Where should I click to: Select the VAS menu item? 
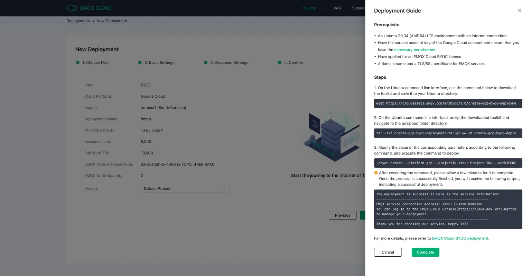pyautogui.click(x=337, y=8)
